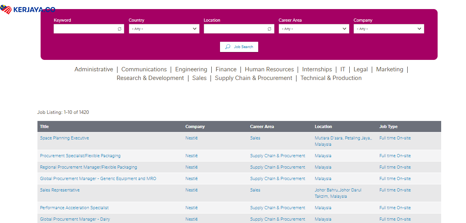The width and height of the screenshot is (466, 223).
Task: Click the Title column header
Action: click(44, 126)
